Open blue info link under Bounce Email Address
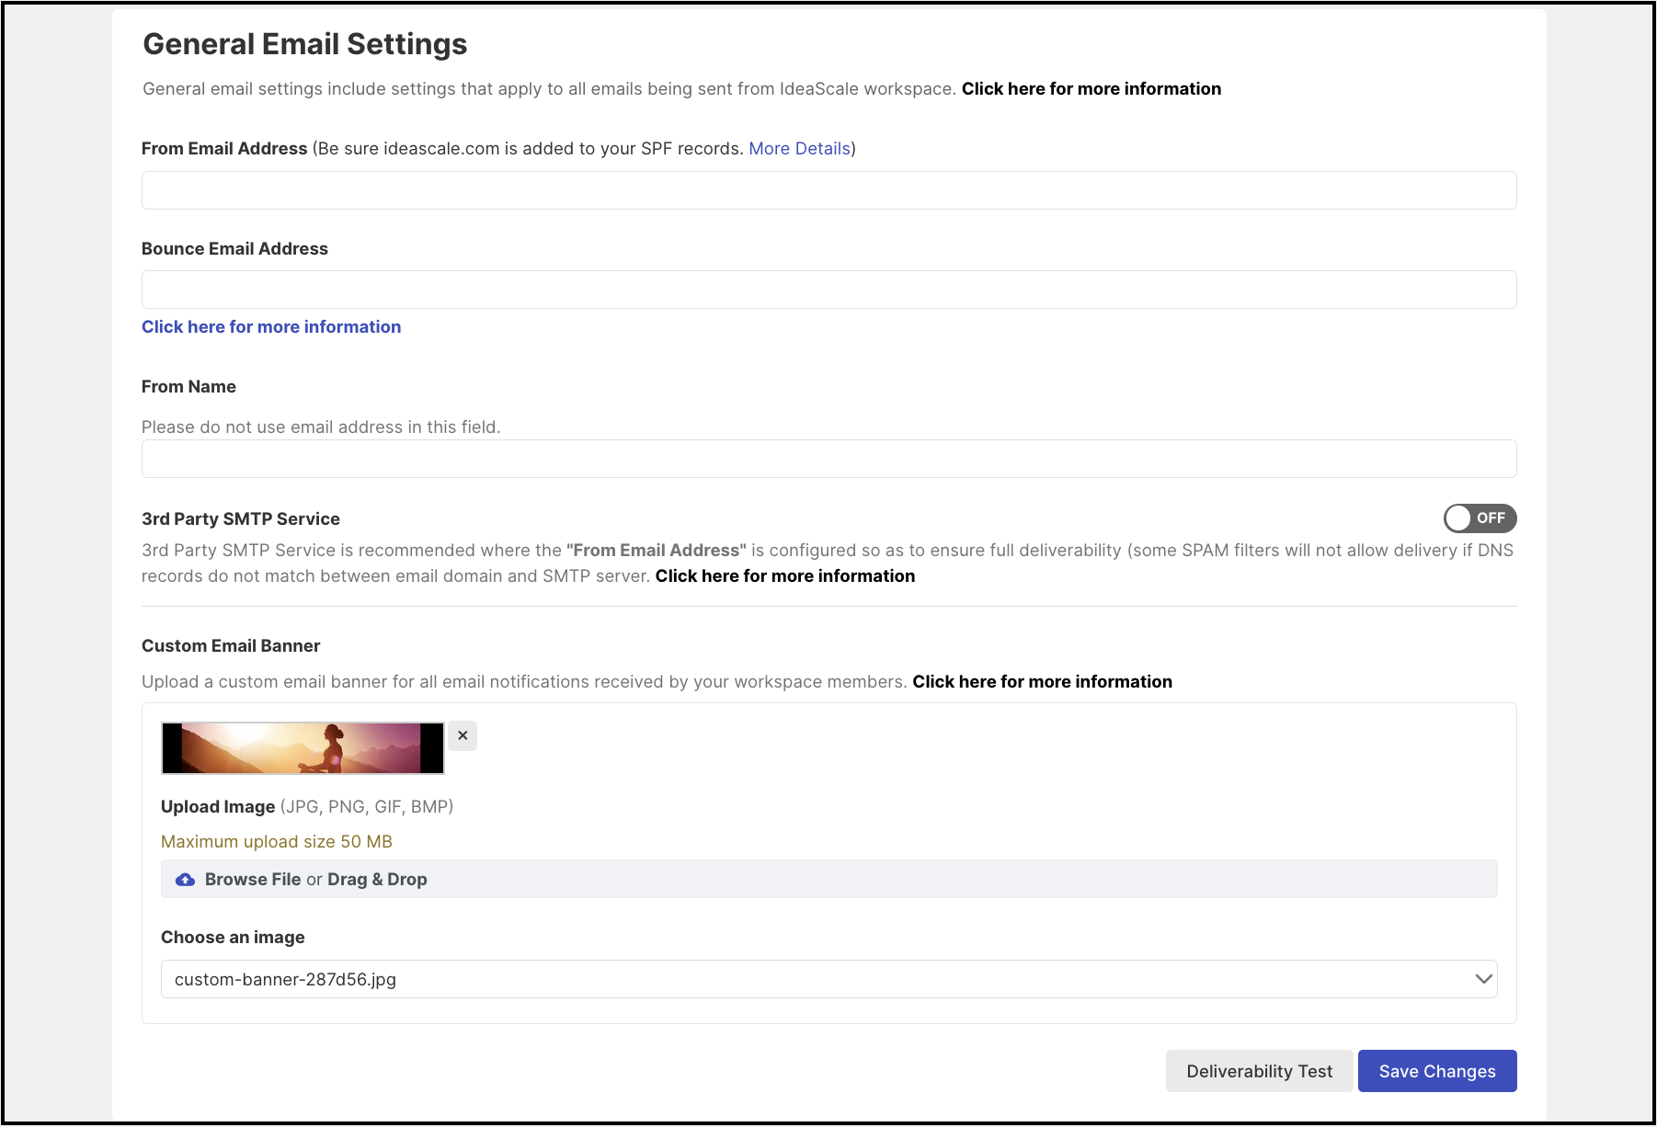Viewport: 1657px width, 1127px height. (271, 327)
